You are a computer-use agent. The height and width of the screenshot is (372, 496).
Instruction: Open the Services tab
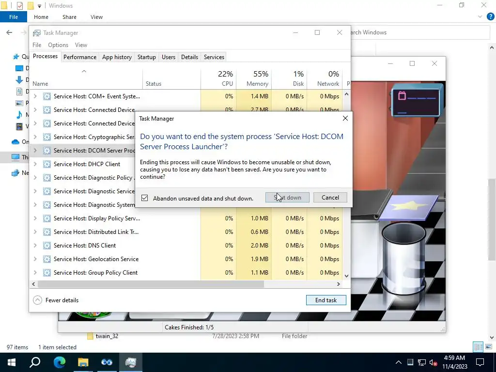coord(214,57)
